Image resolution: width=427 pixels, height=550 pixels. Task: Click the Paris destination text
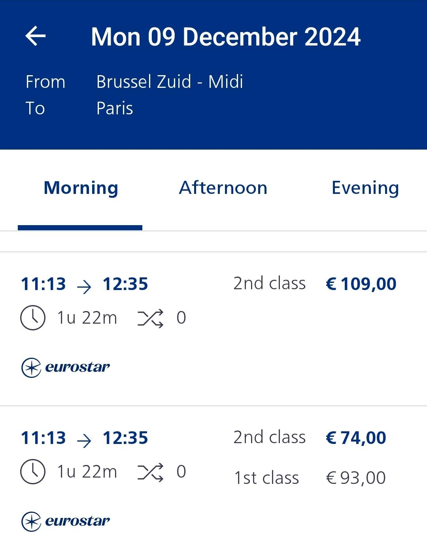coord(115,108)
